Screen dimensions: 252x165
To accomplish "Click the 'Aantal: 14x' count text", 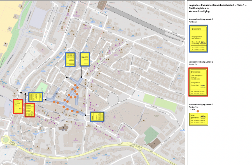I will (x=194, y=107).
